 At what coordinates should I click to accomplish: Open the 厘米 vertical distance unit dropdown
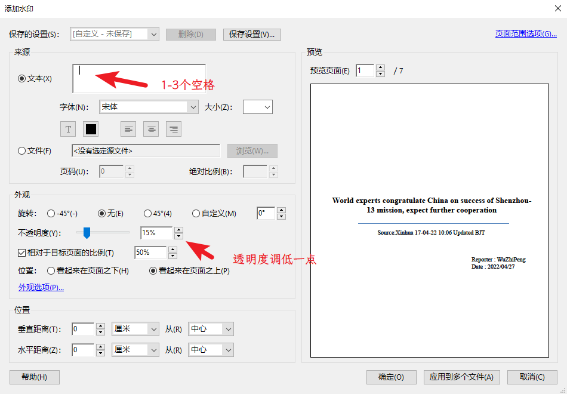coord(135,328)
